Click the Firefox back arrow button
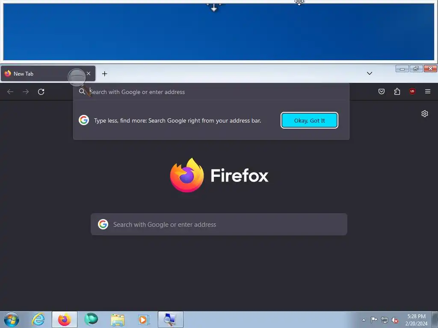Viewport: 438px width, 328px height. point(10,92)
